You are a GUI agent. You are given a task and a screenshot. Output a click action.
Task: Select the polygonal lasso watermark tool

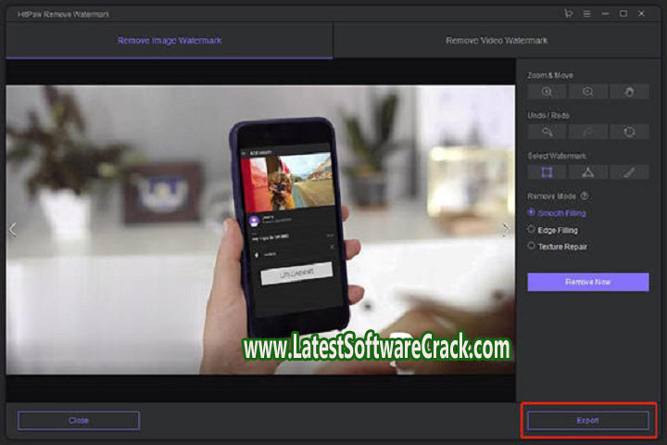click(588, 172)
